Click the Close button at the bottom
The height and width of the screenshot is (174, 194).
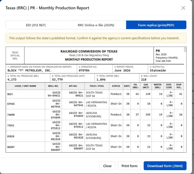pyautogui.click(x=107, y=166)
